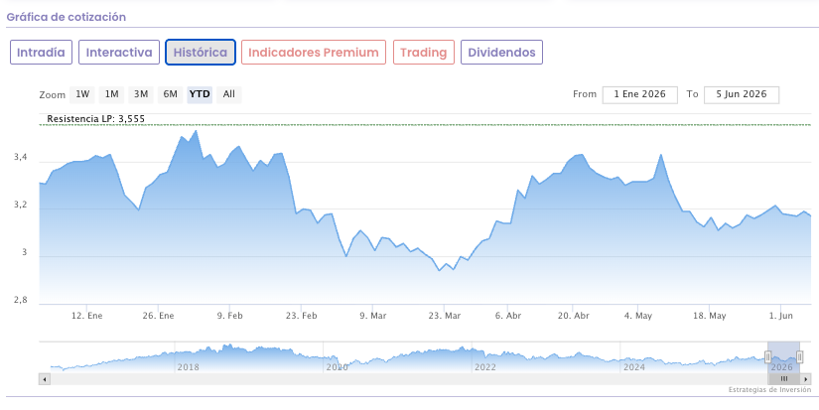Edit the To date field
This screenshot has height=410, width=819.
(742, 94)
